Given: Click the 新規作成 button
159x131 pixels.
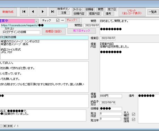Looking at the screenshot, I should [8, 12].
